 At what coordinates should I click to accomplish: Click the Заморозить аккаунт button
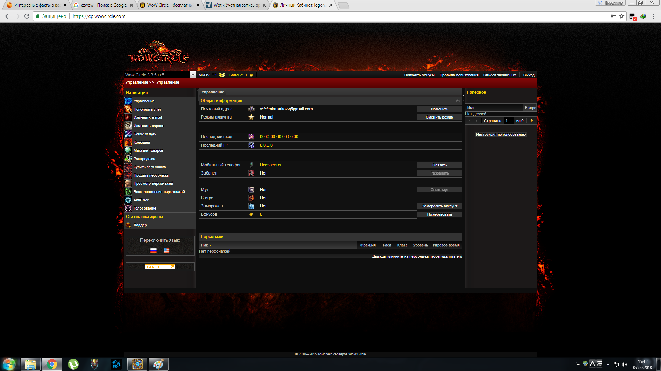point(439,206)
